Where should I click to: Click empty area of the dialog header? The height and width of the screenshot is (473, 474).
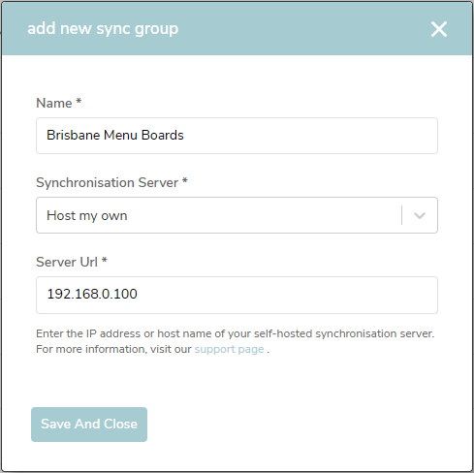pyautogui.click(x=303, y=29)
